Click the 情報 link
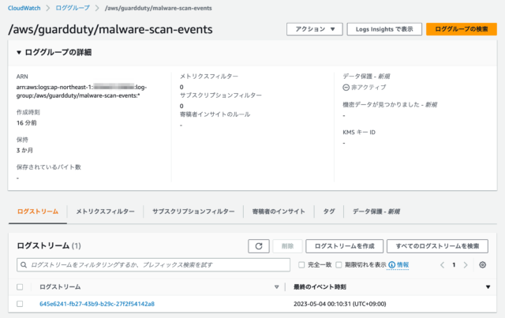The image size is (505, 318). click(402, 265)
